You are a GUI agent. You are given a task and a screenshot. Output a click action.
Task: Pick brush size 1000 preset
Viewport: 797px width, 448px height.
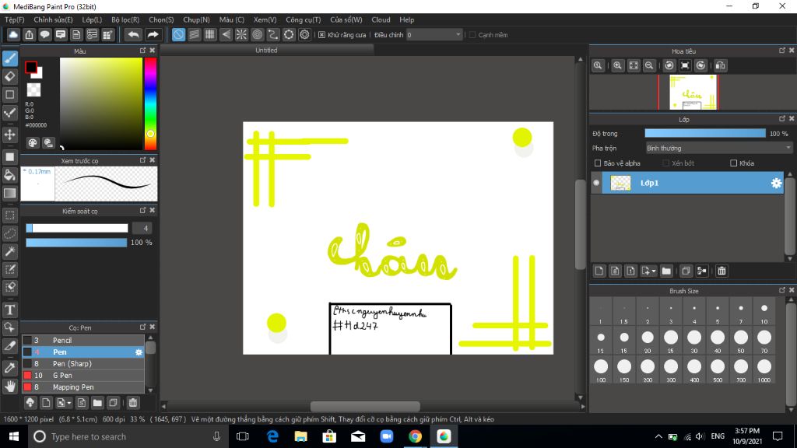(x=764, y=369)
